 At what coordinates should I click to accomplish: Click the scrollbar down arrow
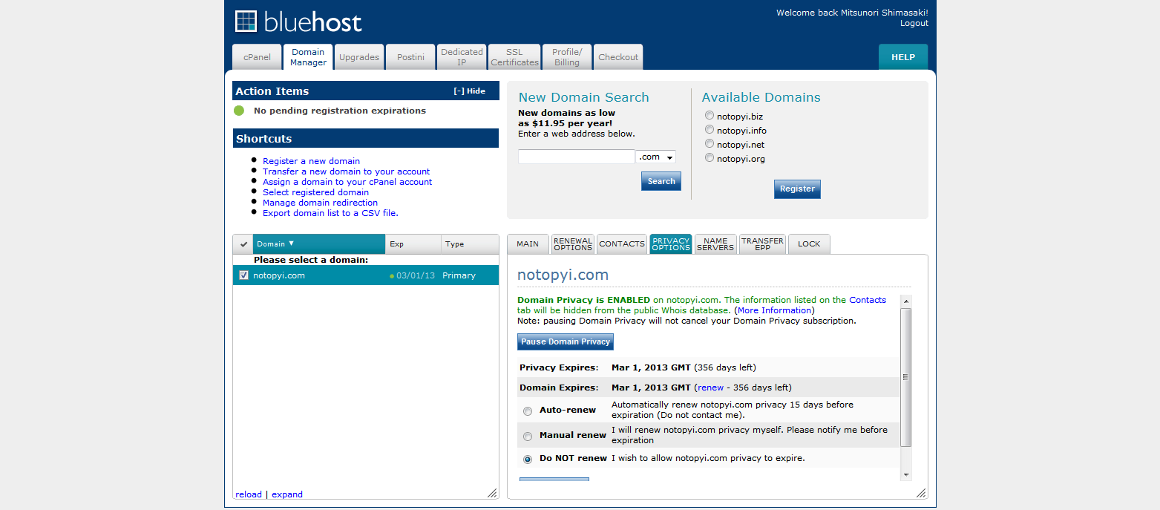coord(905,474)
